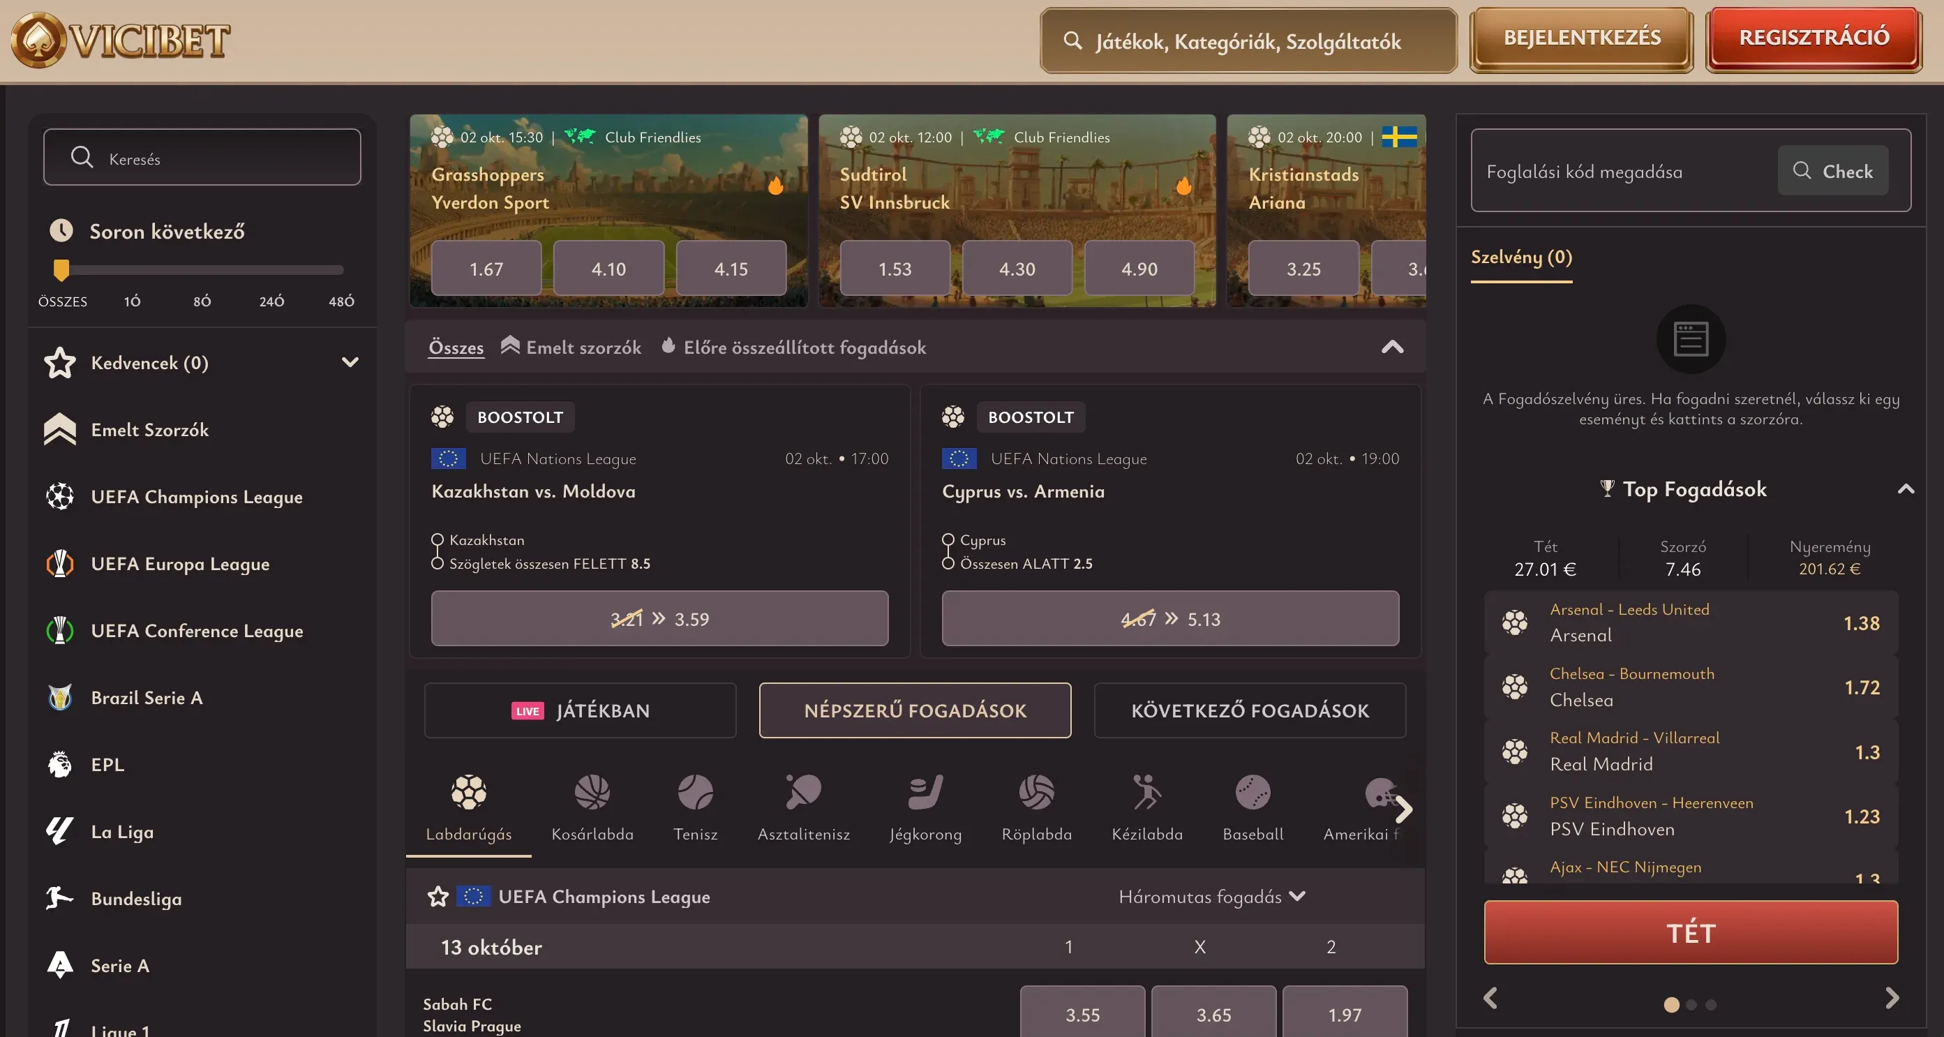Viewport: 1944px width, 1037px height.
Task: Open Emelt Szorzók in sidebar
Action: [x=127, y=430]
